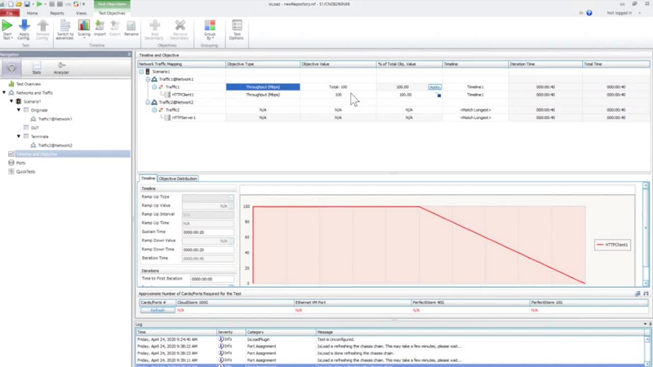Open the Group By grouping icon
The width and height of the screenshot is (653, 367).
coord(210,25)
